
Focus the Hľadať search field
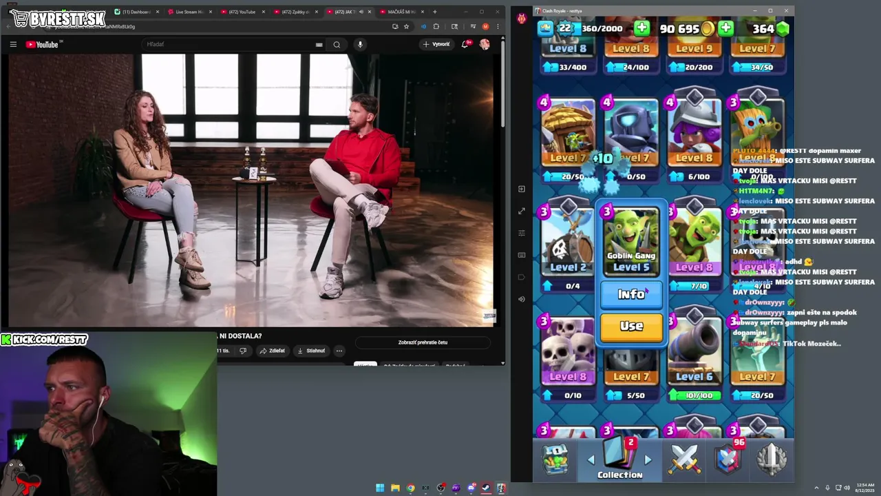click(231, 44)
